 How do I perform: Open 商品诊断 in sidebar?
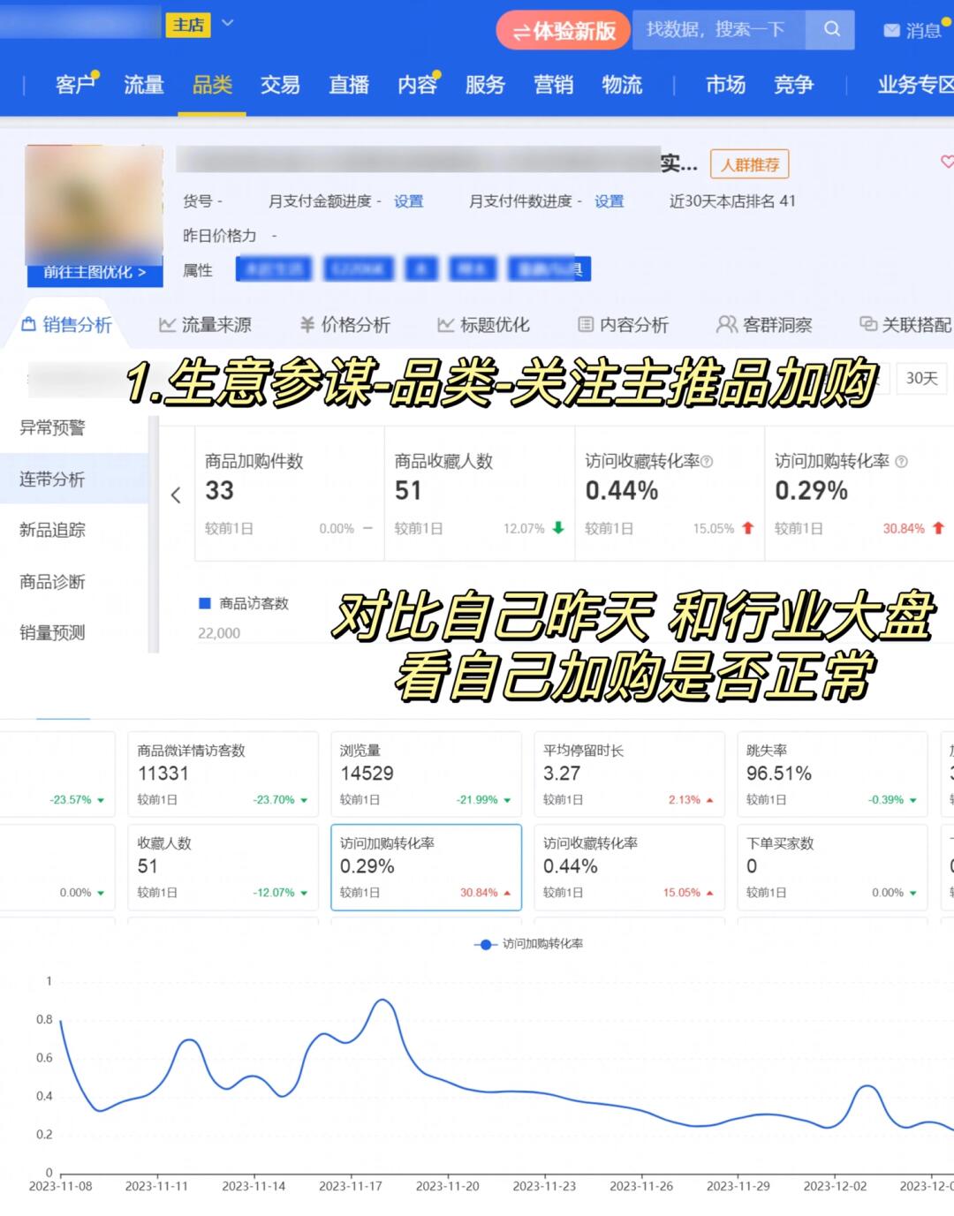click(52, 581)
